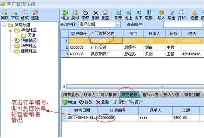Collapse the 所有分组 tree node
204x138 pixels.
tap(4, 25)
